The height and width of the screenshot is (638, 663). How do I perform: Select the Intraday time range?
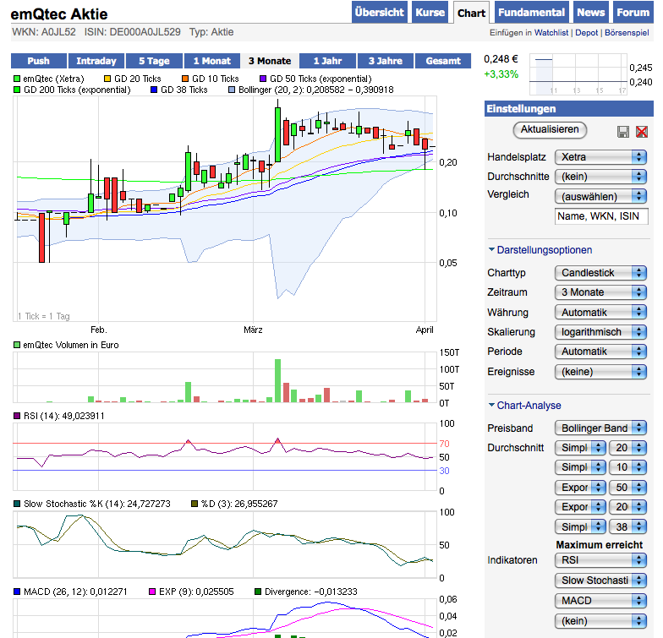96,61
